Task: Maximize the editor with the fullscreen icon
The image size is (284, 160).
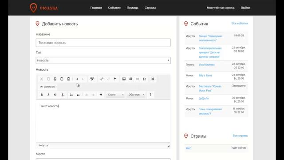Action: click(x=153, y=79)
